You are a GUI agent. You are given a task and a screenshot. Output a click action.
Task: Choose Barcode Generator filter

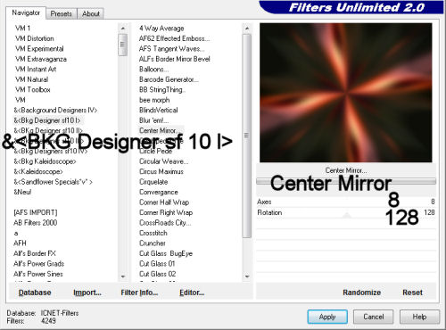[x=169, y=79]
